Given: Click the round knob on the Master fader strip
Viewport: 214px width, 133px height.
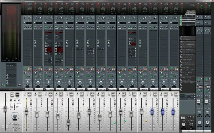Looking at the screenshot, I should 15,116.
